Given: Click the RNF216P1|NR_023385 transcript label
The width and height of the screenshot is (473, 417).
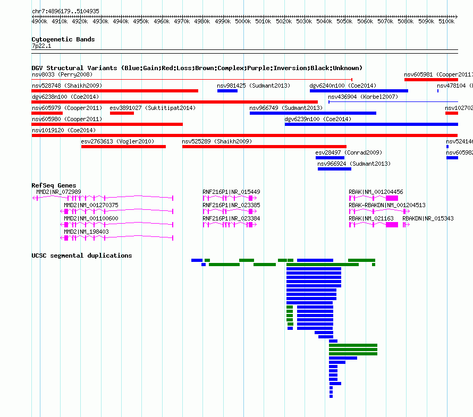Looking at the screenshot, I should coord(231,205).
